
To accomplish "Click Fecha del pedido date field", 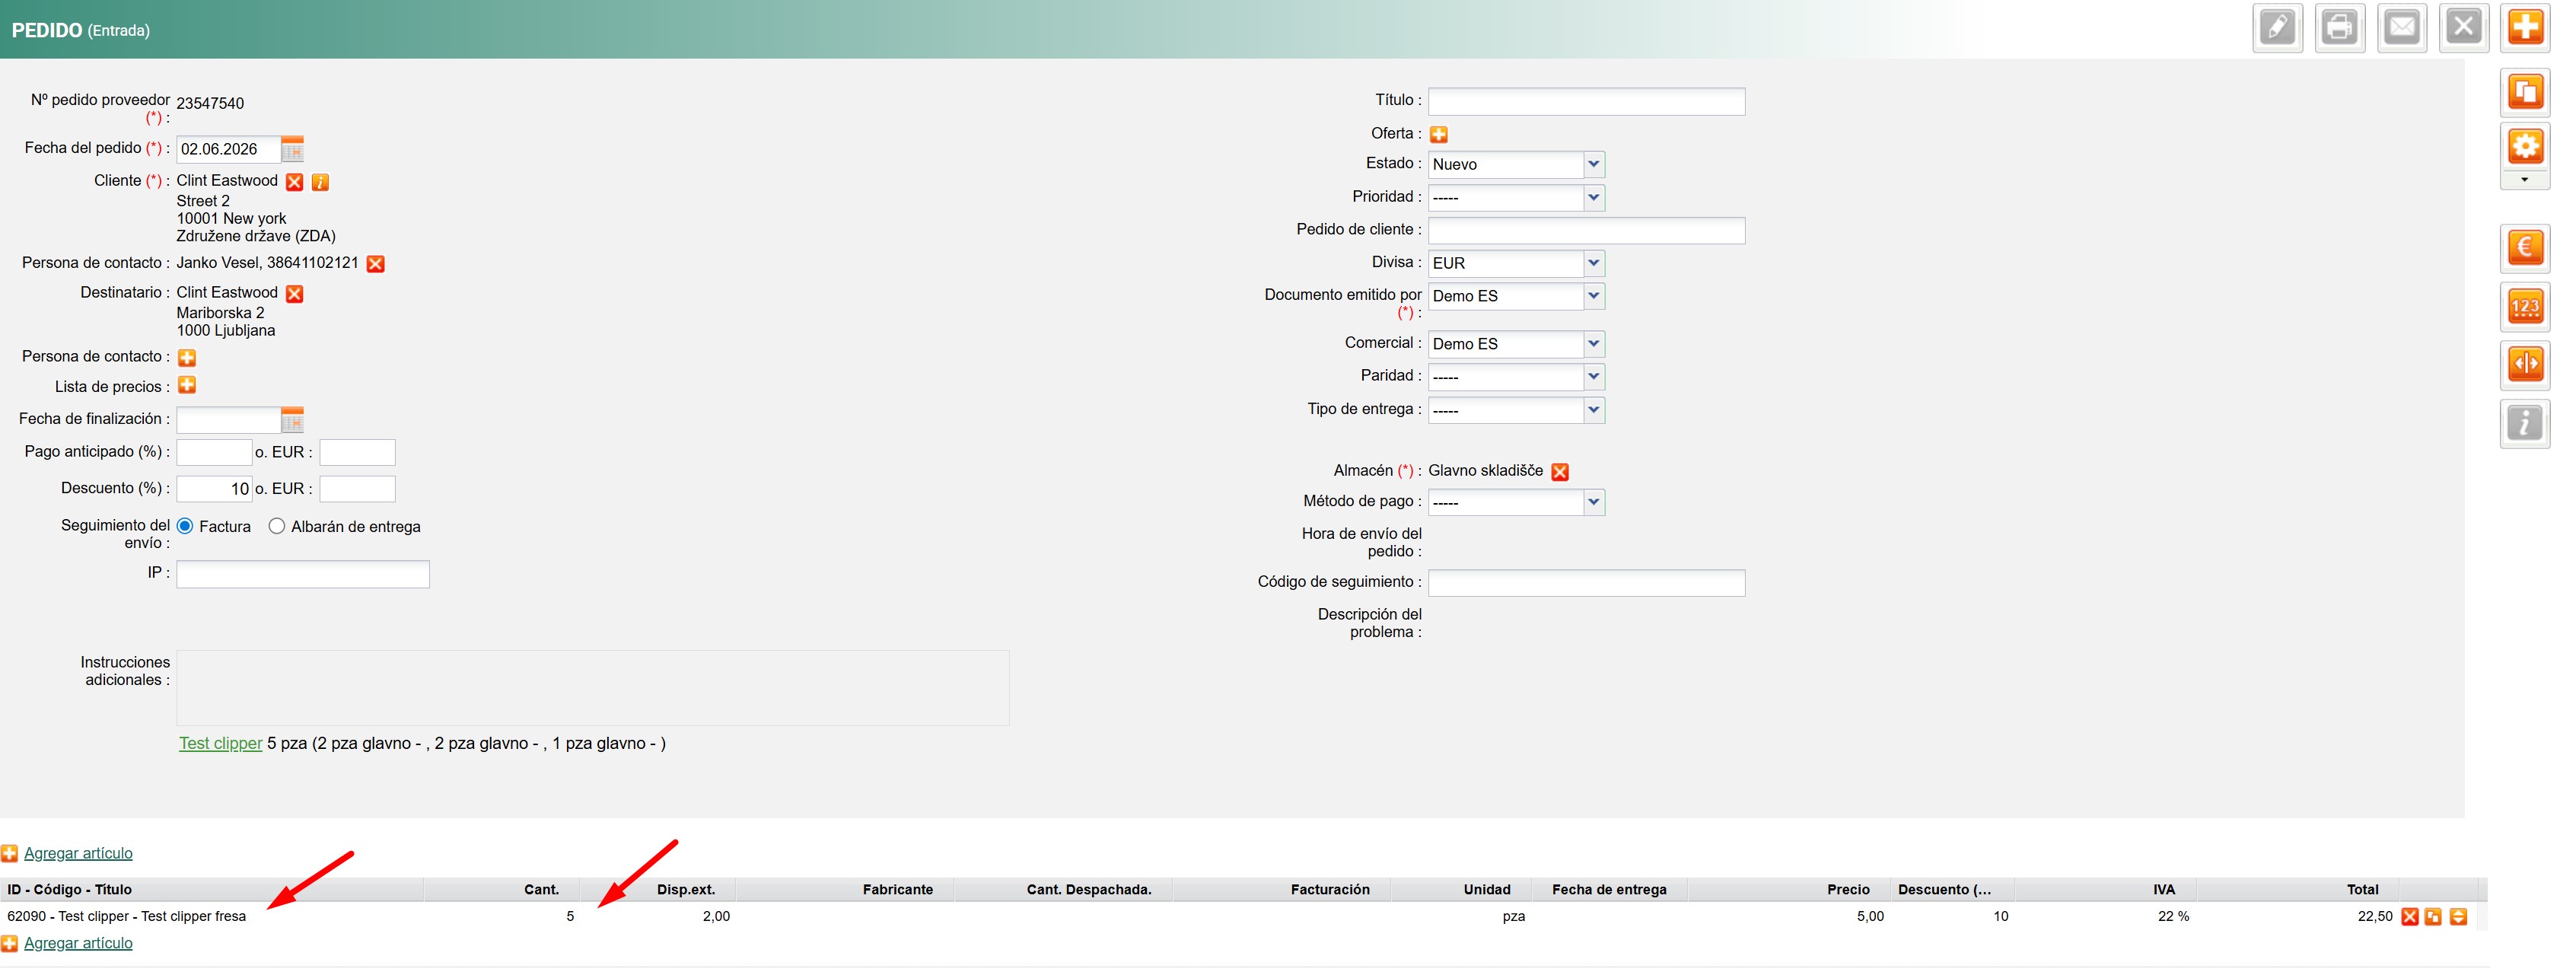I will (230, 151).
